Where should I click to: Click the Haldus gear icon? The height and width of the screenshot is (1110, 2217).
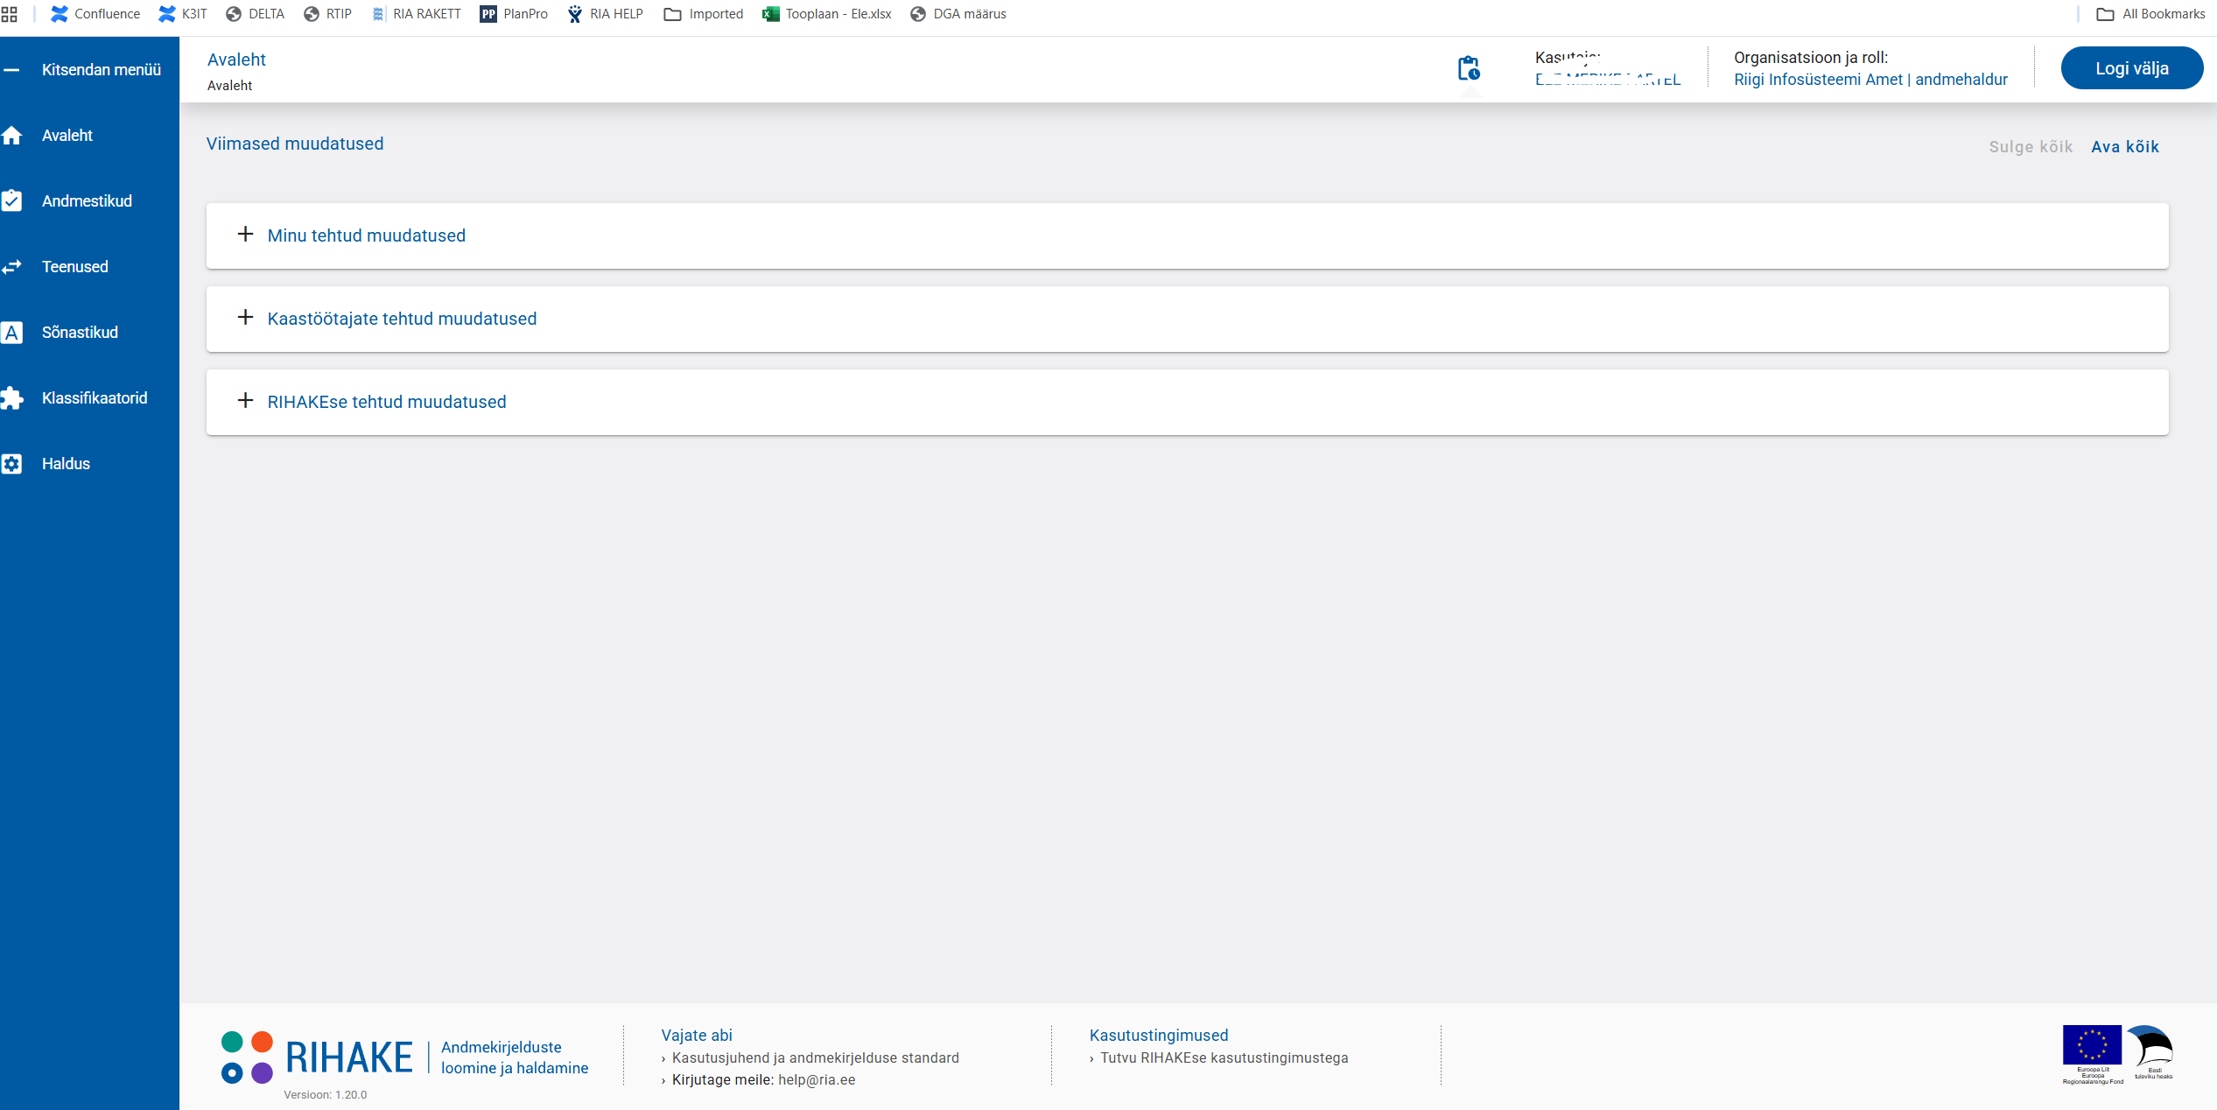point(11,464)
